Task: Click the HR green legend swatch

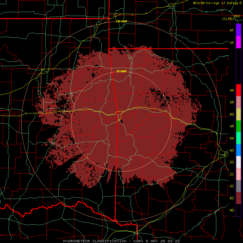Action: pyautogui.click(x=238, y=126)
